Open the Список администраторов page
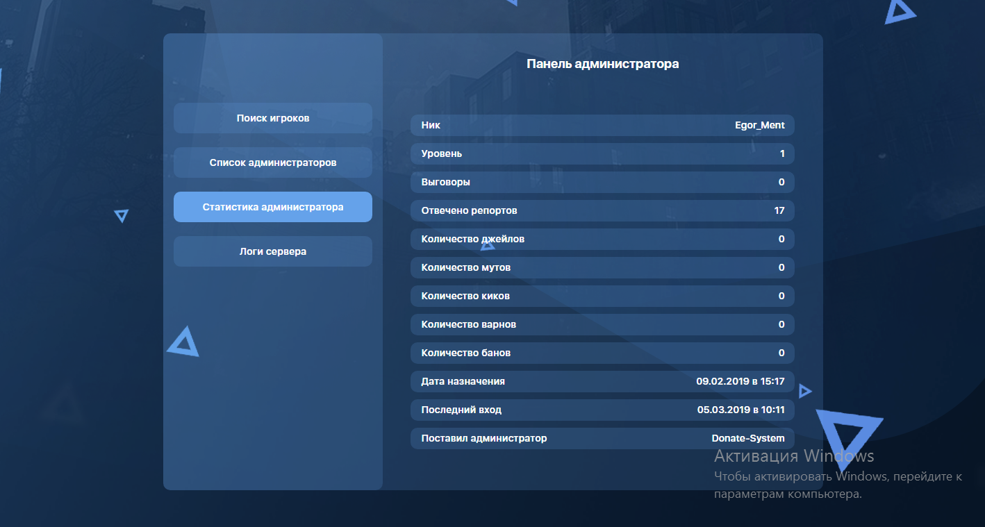 click(x=272, y=162)
